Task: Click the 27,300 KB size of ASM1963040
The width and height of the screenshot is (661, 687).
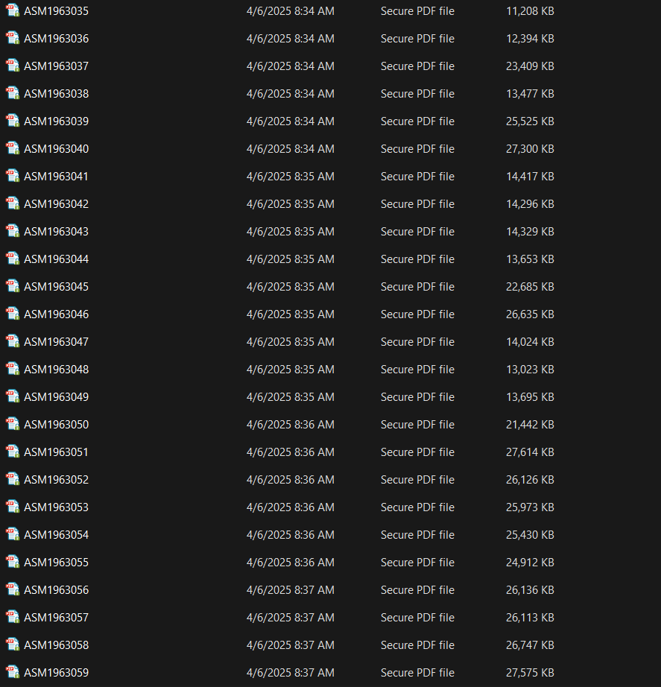Action: (x=529, y=149)
